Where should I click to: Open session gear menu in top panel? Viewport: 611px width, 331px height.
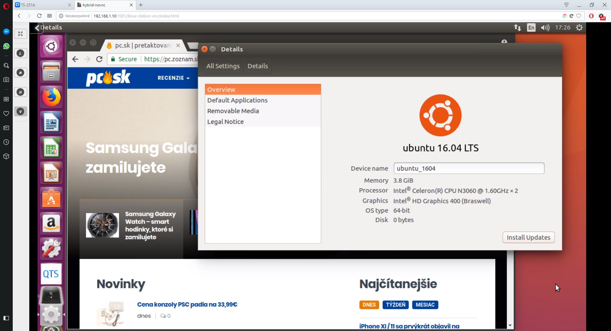coord(579,28)
